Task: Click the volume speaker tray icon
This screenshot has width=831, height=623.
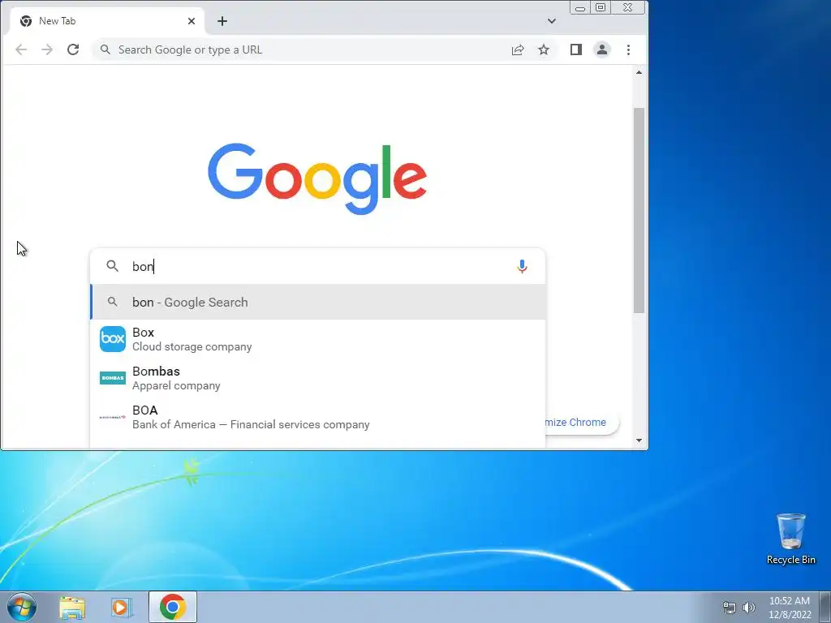Action: click(748, 608)
